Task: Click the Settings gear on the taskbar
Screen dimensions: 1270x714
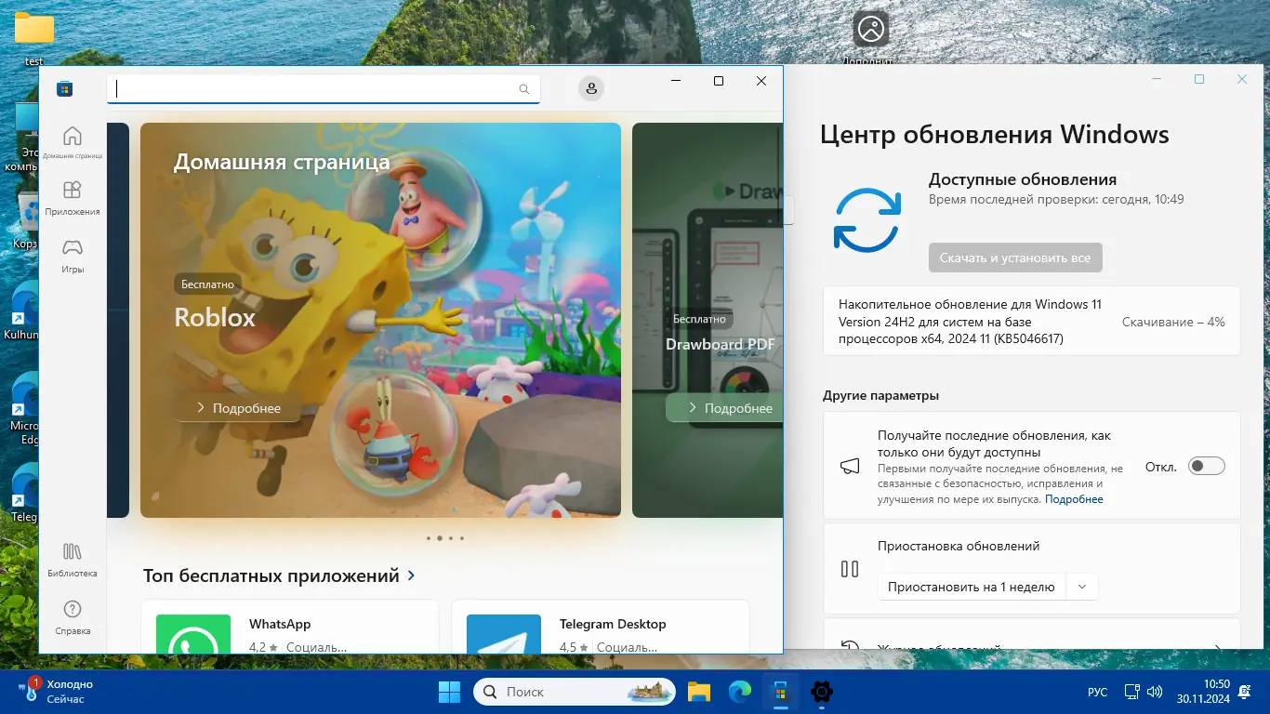Action: [x=822, y=692]
